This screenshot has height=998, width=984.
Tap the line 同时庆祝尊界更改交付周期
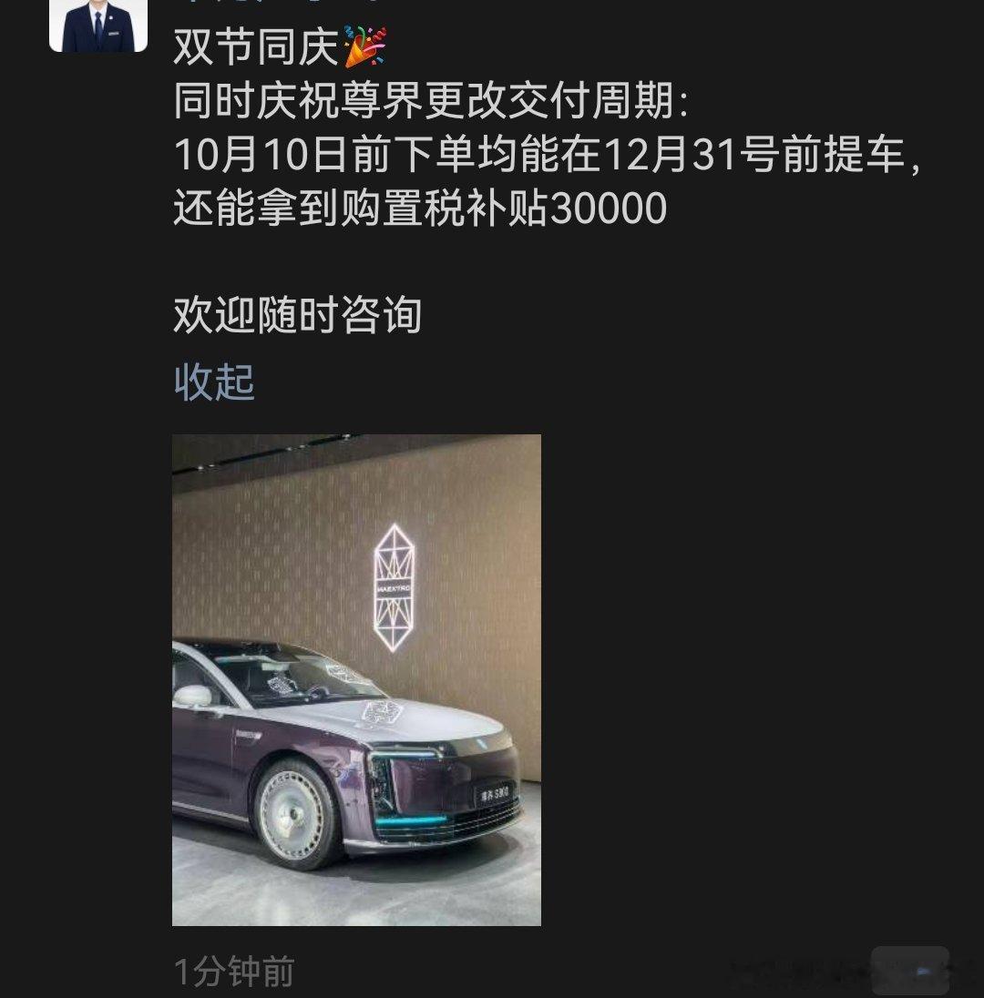(431, 100)
